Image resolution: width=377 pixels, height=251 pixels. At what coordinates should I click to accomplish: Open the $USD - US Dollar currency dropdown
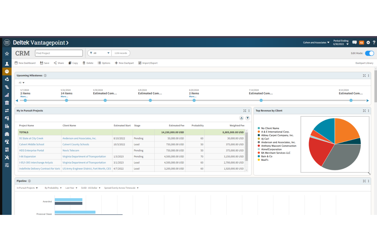pos(91,188)
